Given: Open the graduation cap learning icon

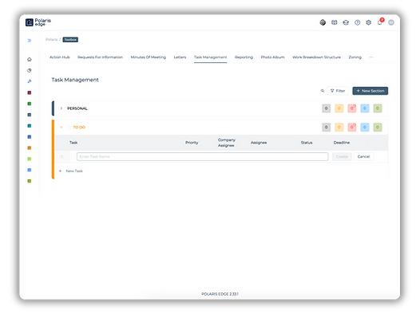Looking at the screenshot, I should tap(346, 22).
